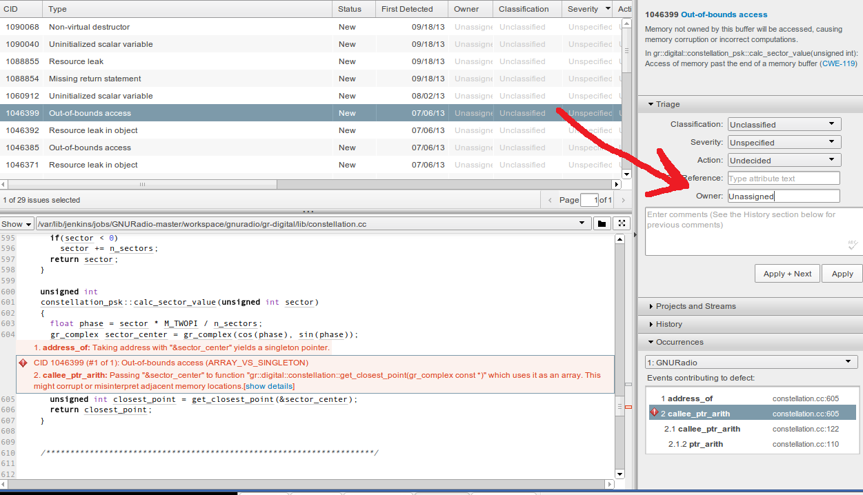Screen dimensions: 863x495
Task: Collapse the Occurrences section
Action: tap(675, 342)
